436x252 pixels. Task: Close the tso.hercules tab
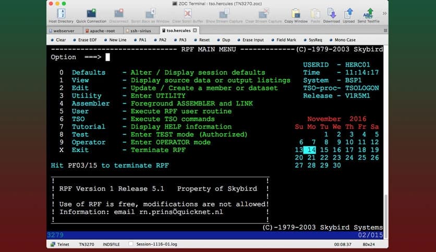[x=195, y=30]
